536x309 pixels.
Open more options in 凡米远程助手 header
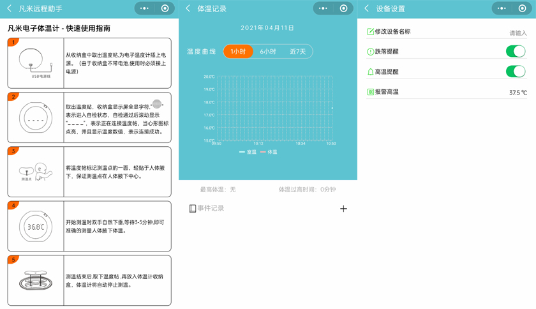tap(144, 8)
